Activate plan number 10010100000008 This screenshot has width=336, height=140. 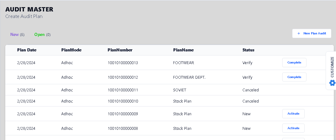[293, 128]
